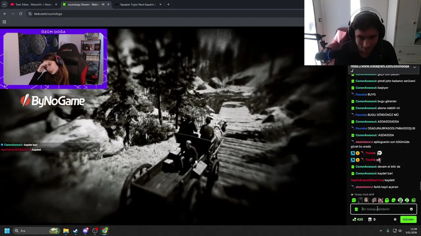
Task: Open Windows Start menu
Action: click(7, 231)
